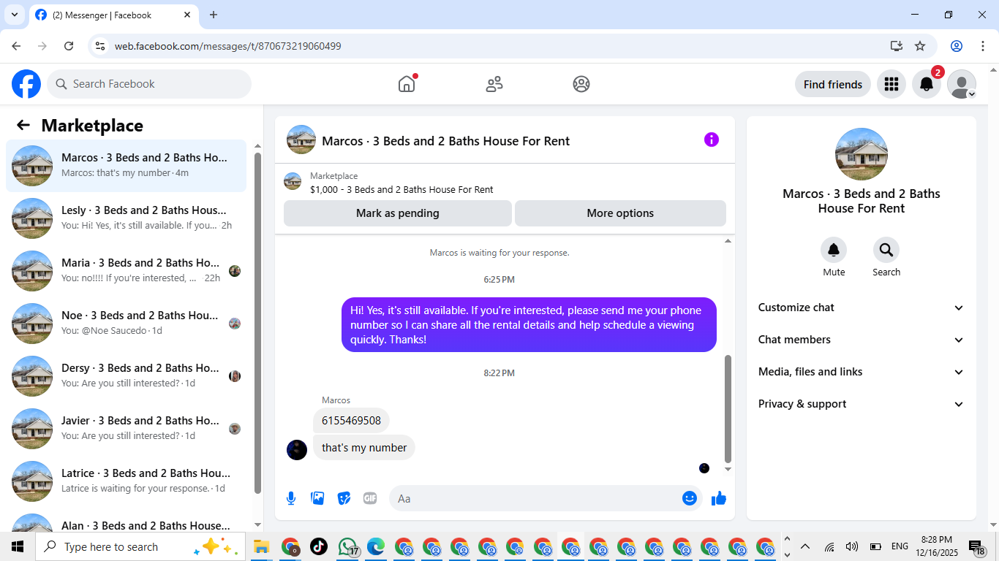
Task: Send a voice clip with microphone icon
Action: click(x=291, y=498)
